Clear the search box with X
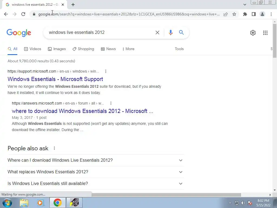The width and height of the screenshot is (277, 208). pos(157,32)
